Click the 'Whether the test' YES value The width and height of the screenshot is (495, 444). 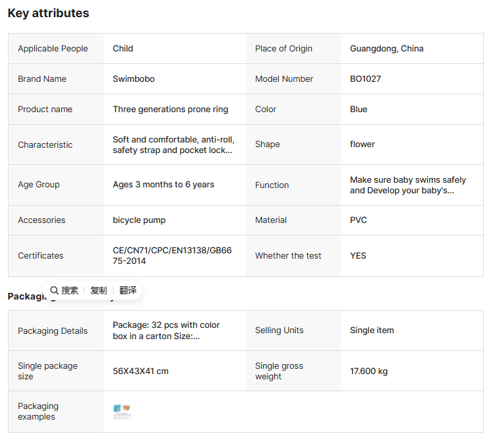point(358,256)
